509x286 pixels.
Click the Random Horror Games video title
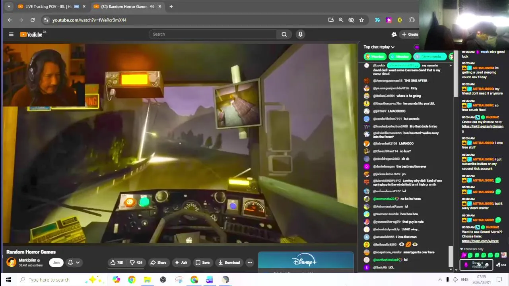(31, 252)
